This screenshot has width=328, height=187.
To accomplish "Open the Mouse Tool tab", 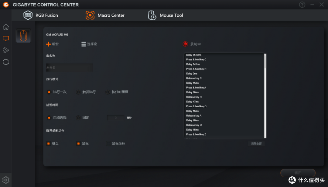I will 165,15.
